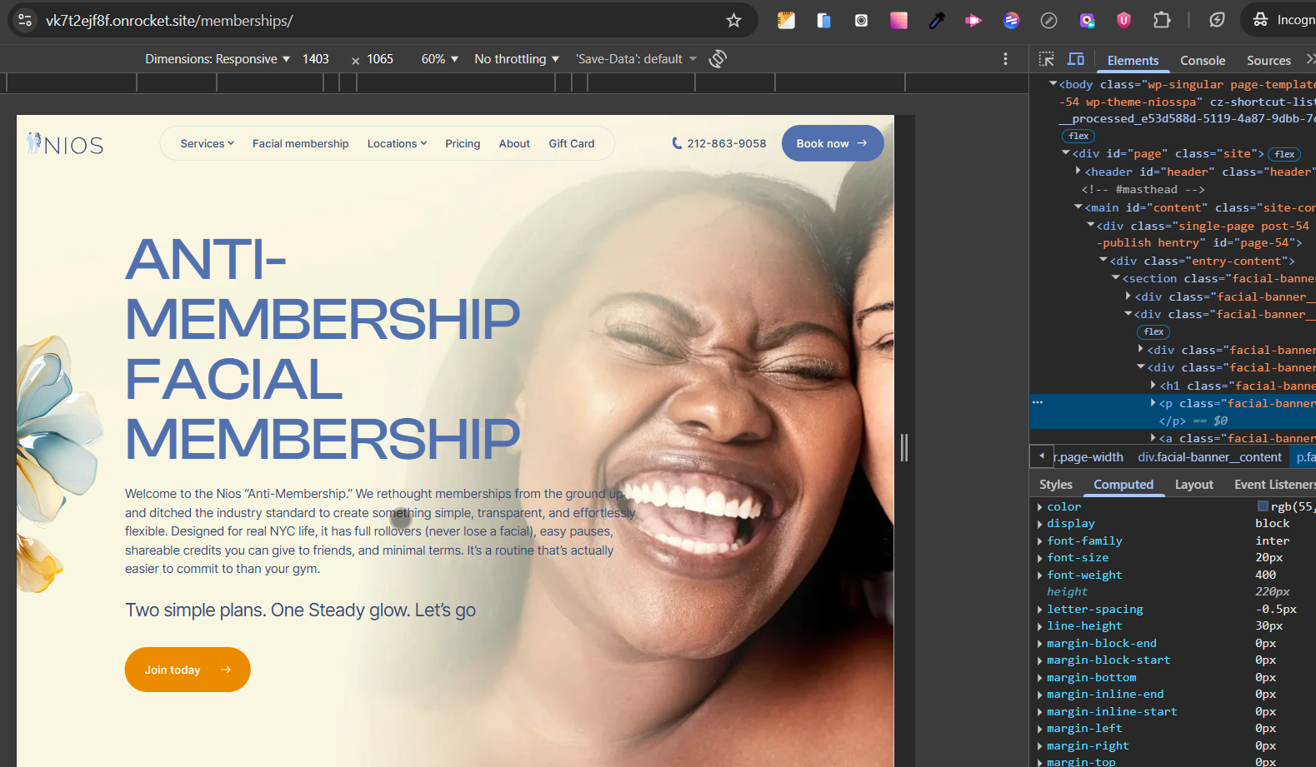
Task: Click the viewport right-edge resize handle
Action: [904, 448]
